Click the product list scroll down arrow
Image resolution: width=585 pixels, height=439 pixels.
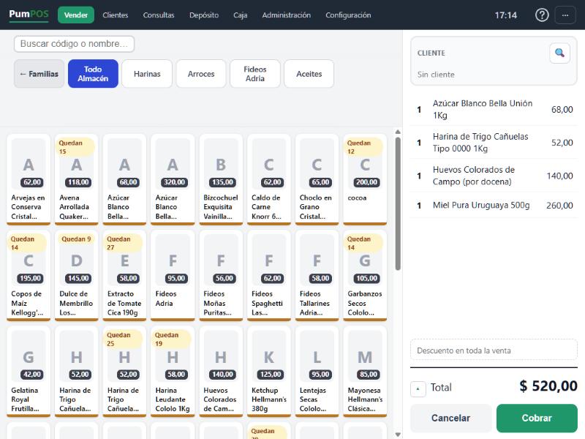coord(398,434)
